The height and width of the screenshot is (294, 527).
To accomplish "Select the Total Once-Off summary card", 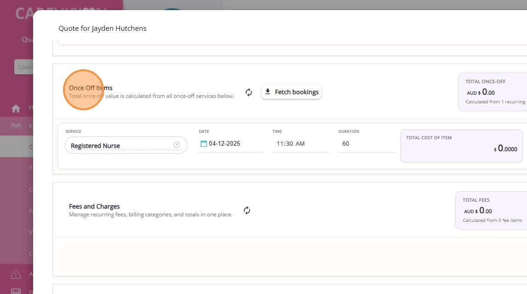I will click(x=492, y=91).
